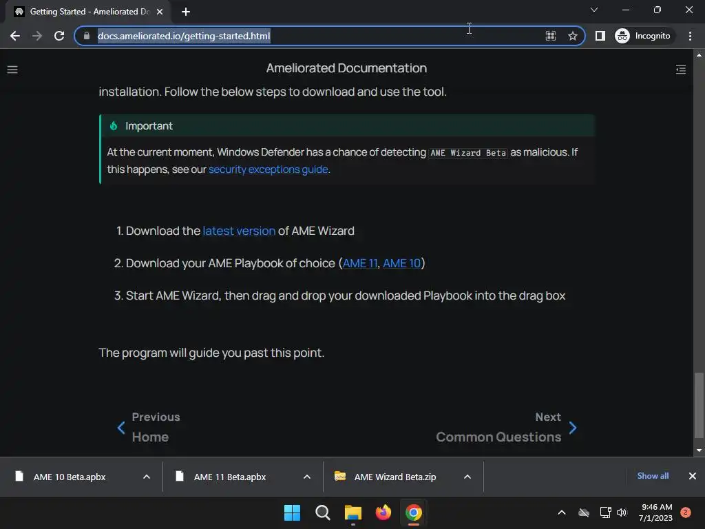Open downloaded AME Wizard Beta.zip
705x529 pixels.
pyautogui.click(x=394, y=477)
